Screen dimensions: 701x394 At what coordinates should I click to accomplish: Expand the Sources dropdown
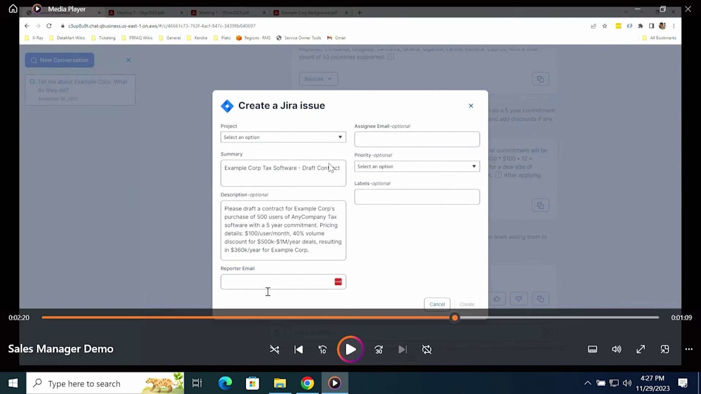pyautogui.click(x=318, y=79)
